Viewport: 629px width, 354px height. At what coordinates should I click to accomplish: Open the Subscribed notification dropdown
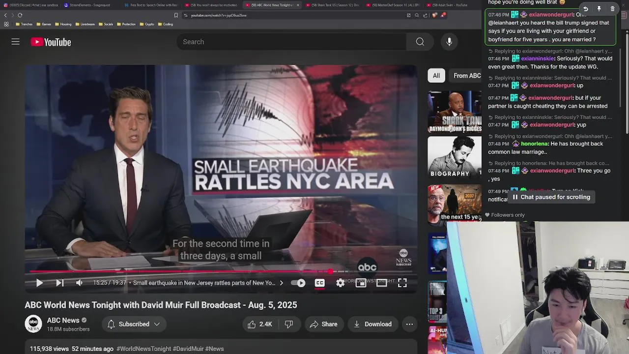click(133, 324)
